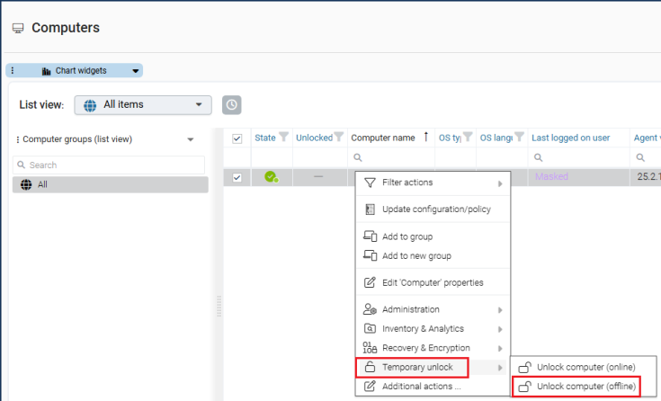This screenshot has height=401, width=661.
Task: Sort by Computer name column header
Action: (383, 138)
